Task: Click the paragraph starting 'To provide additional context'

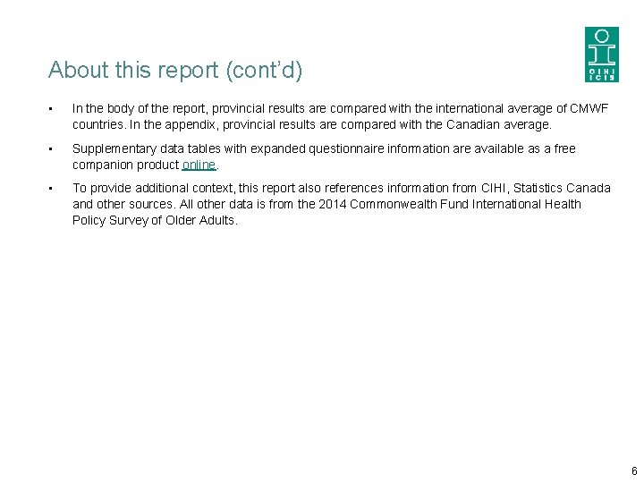Action: (x=340, y=204)
